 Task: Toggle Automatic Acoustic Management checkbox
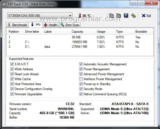(81, 64)
